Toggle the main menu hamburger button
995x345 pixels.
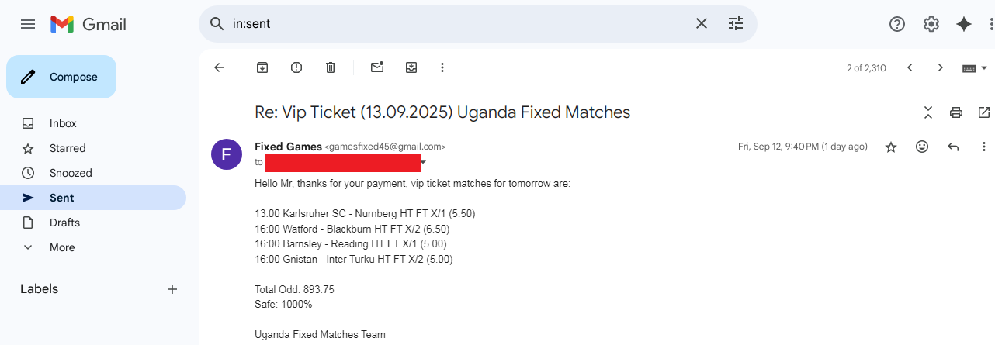click(28, 24)
